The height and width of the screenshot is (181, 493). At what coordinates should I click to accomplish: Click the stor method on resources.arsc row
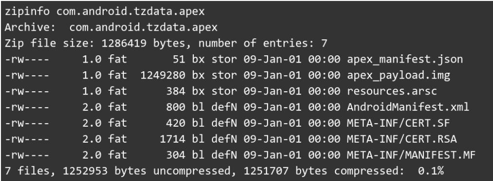[224, 91]
